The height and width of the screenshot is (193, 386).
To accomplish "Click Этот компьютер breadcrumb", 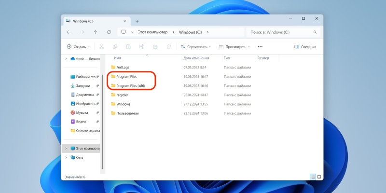I will (x=152, y=32).
